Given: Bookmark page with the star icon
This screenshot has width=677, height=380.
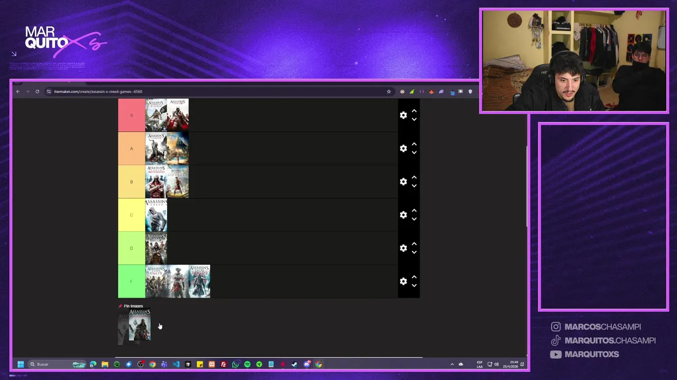Looking at the screenshot, I should pos(389,91).
